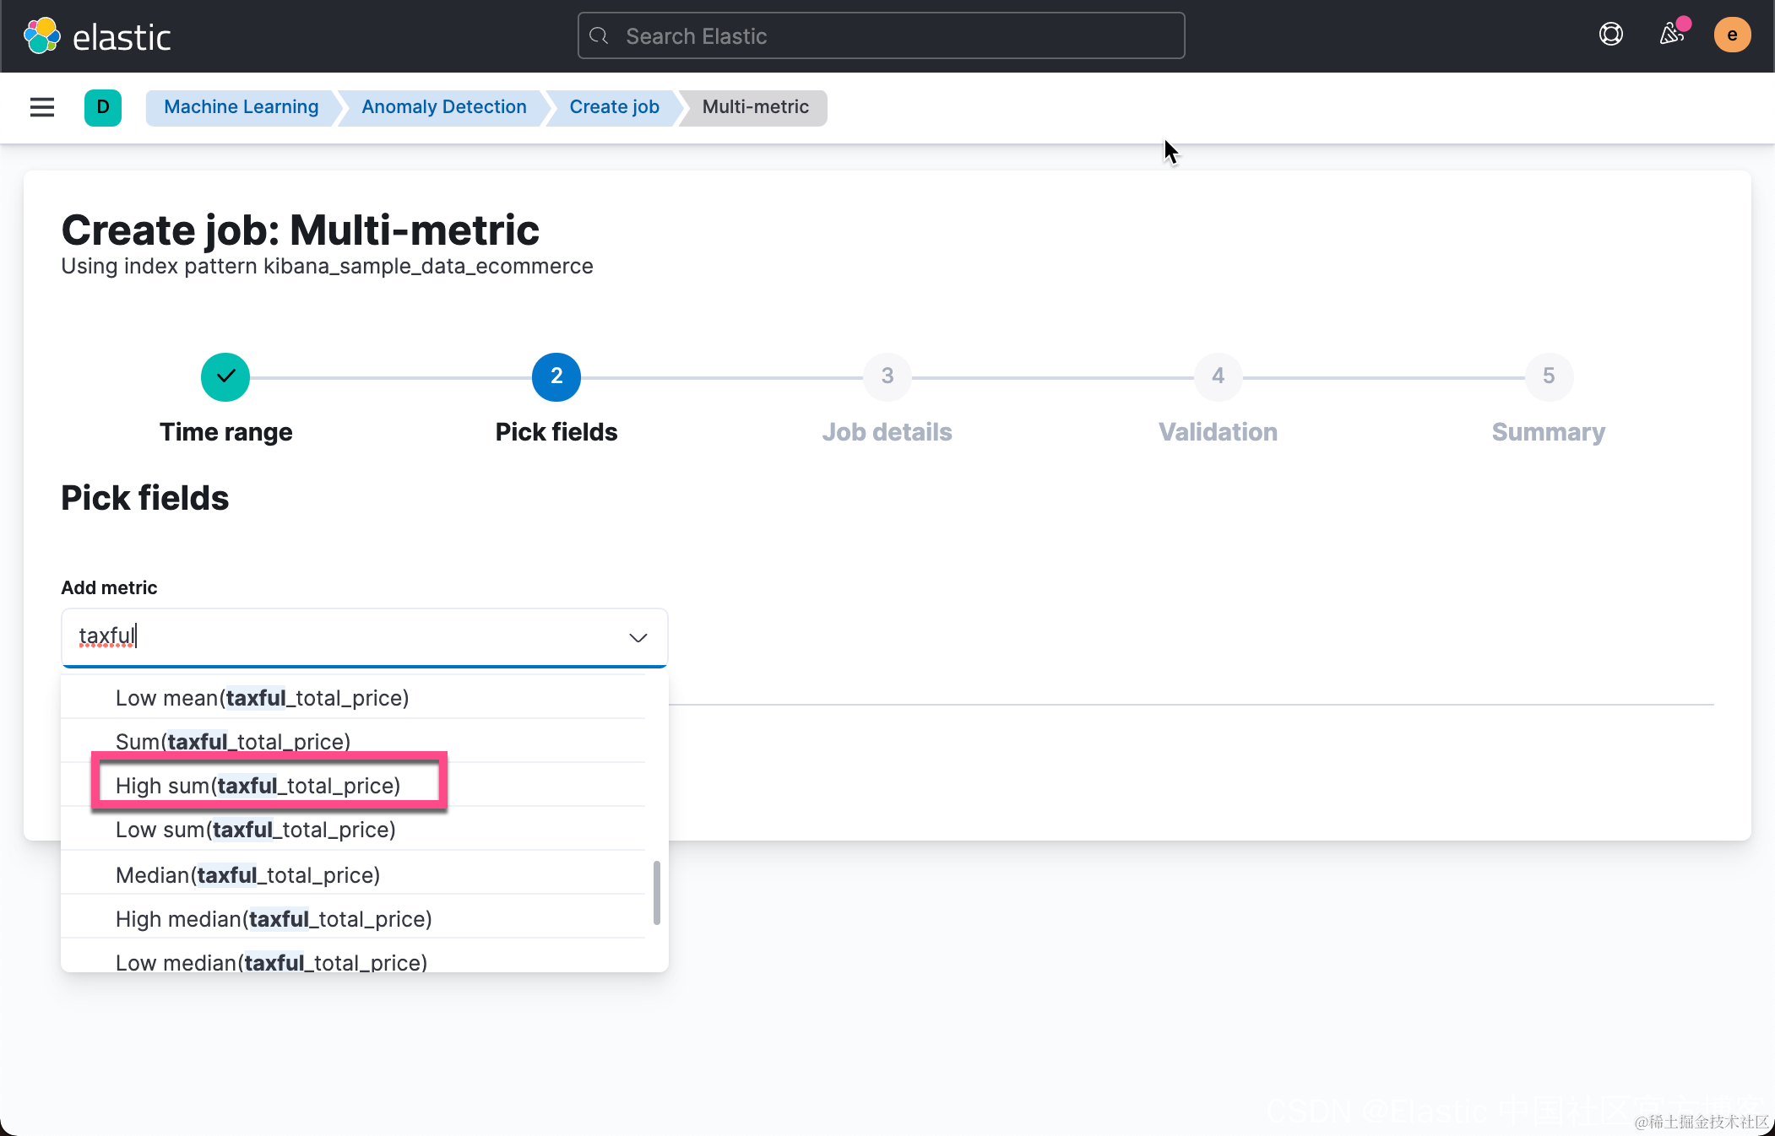Click the step 5 Summary circle
1775x1136 pixels.
click(1548, 376)
